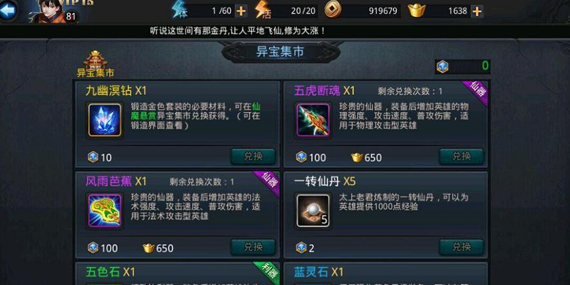
Task: Exchange for 风雨芭蕉 with 兑换
Action: tap(253, 247)
